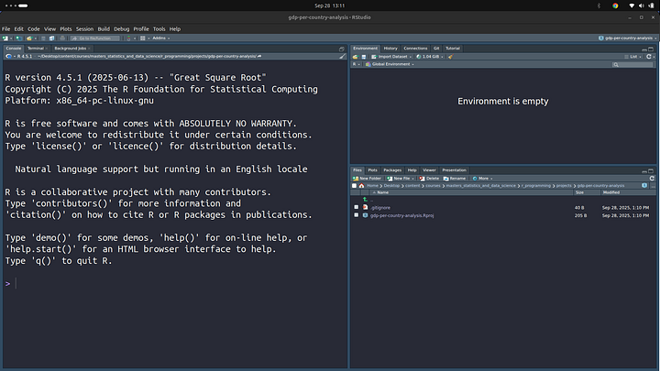Maximize the console pane icon
The image size is (660, 371).
tap(341, 49)
